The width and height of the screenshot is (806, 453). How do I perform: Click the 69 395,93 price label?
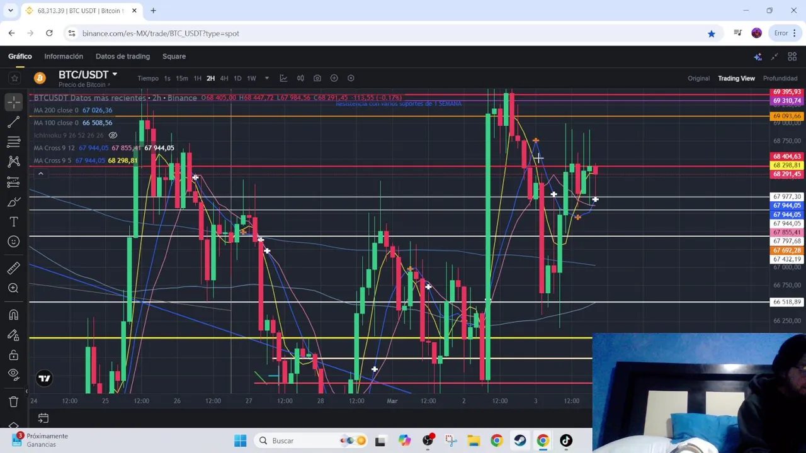(786, 92)
